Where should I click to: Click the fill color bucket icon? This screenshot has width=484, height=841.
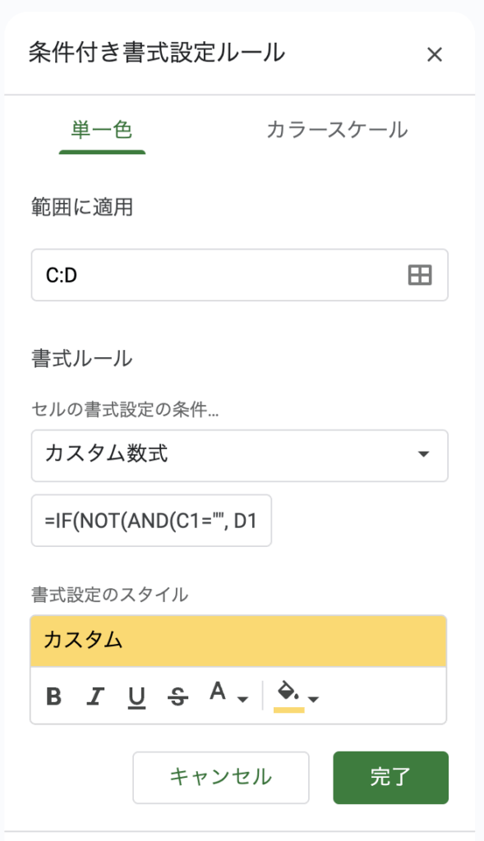click(288, 691)
